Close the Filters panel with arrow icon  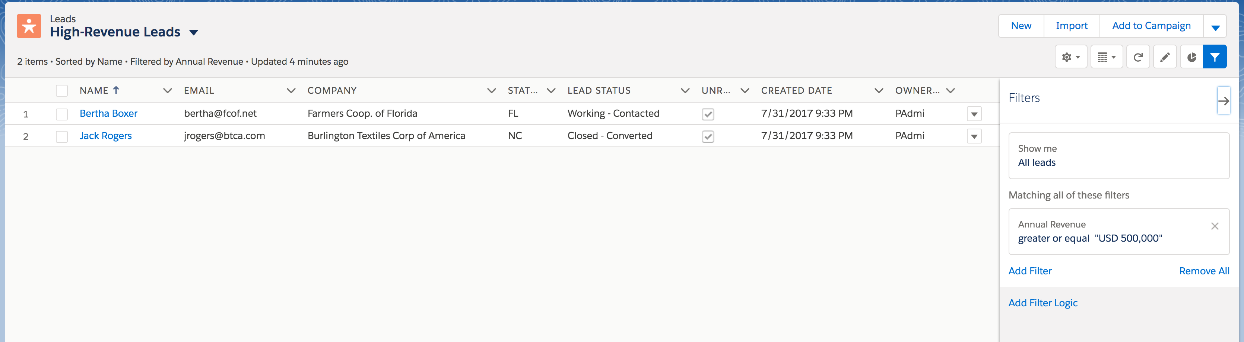pyautogui.click(x=1223, y=101)
